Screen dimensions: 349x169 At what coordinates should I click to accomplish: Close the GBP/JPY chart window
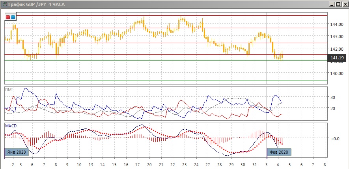(344, 4)
